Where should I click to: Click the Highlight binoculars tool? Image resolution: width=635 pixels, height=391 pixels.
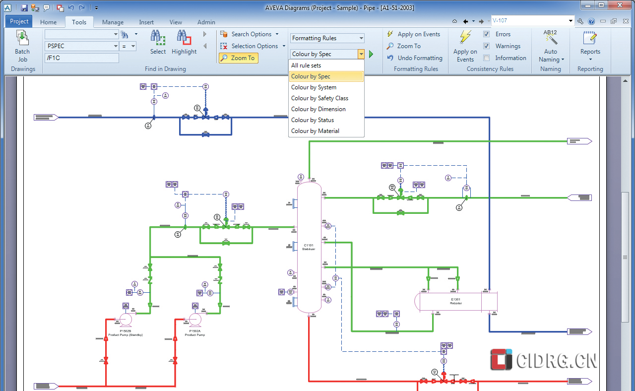coord(184,42)
